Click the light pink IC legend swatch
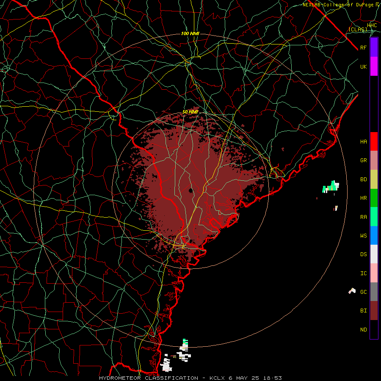 tap(374, 273)
